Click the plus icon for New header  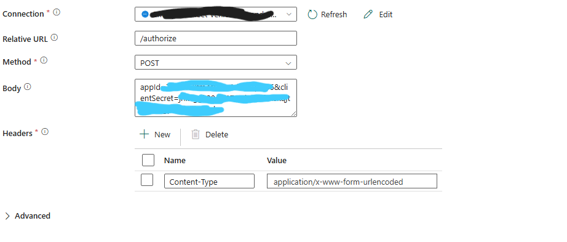tap(145, 134)
